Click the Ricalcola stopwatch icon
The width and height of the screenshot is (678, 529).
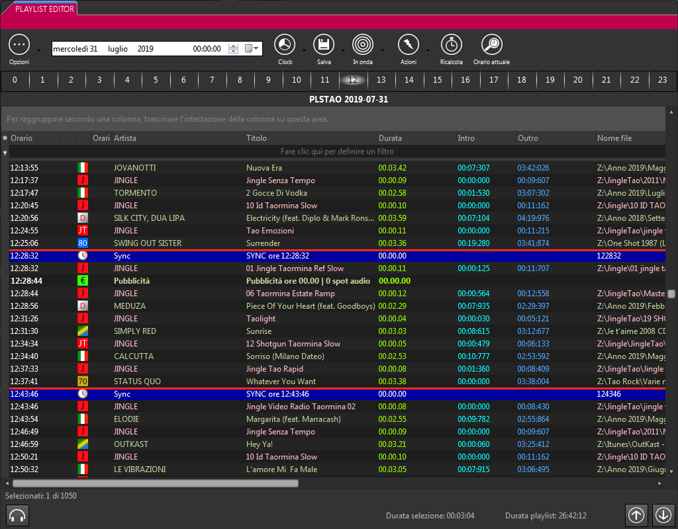[x=451, y=45]
